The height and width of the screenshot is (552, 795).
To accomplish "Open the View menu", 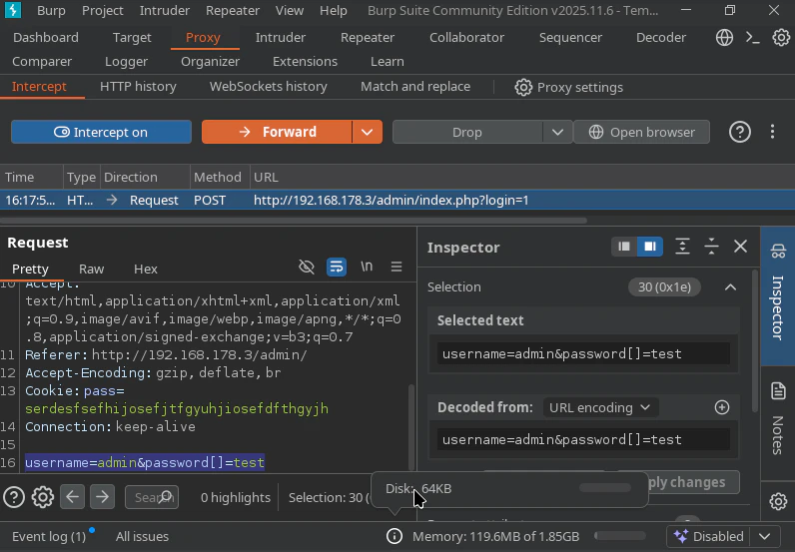I will tap(290, 10).
